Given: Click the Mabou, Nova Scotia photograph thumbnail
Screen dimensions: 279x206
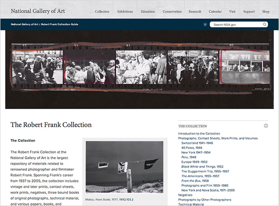Looking at the screenshot, I should click(x=124, y=167).
